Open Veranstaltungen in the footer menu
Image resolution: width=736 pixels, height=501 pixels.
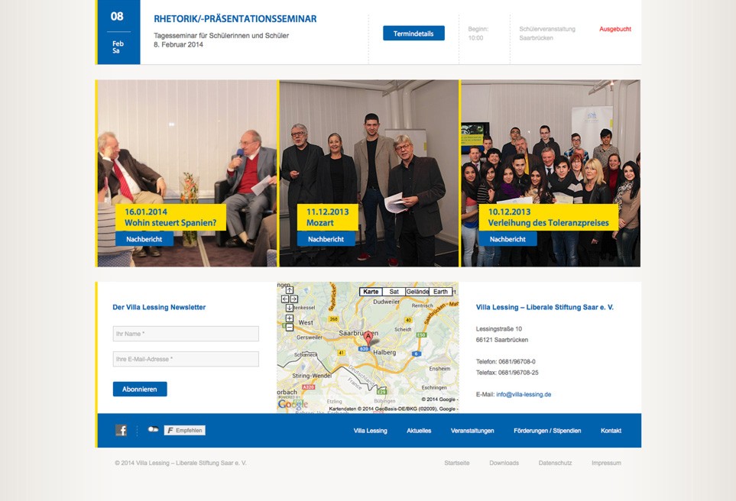click(472, 431)
